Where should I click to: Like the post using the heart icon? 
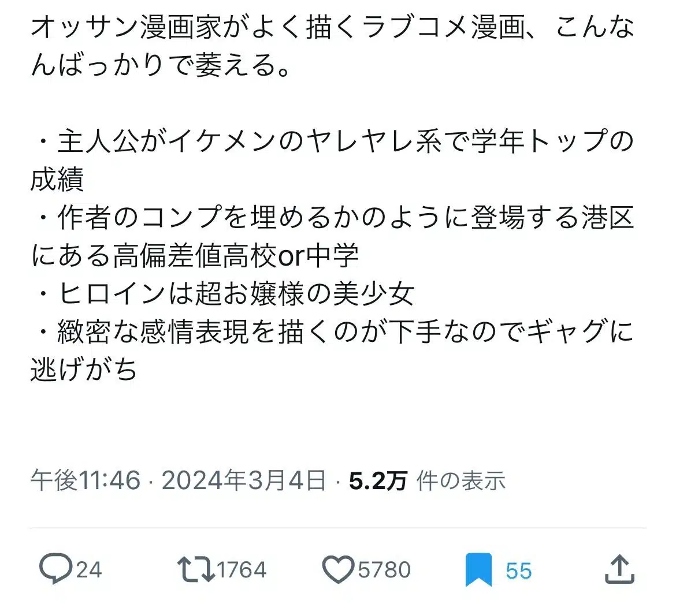[340, 569]
